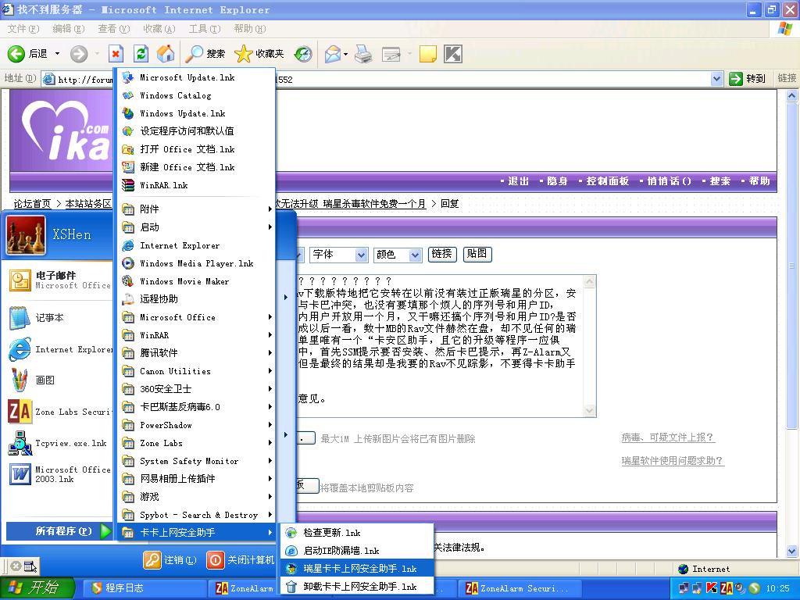Click the IE Stop toolbar icon
Viewport: 800px width, 600px height.
[116, 54]
